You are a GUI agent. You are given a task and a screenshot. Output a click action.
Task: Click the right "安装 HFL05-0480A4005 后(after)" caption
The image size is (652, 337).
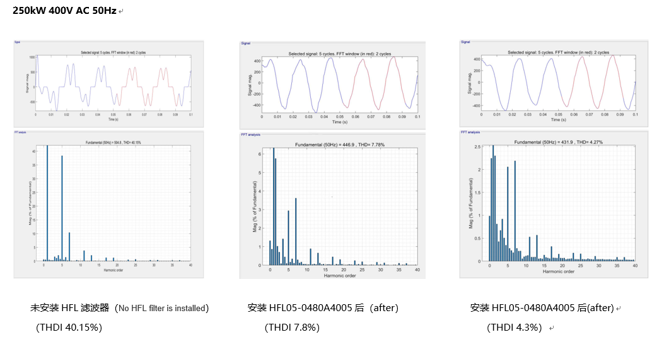click(542, 308)
